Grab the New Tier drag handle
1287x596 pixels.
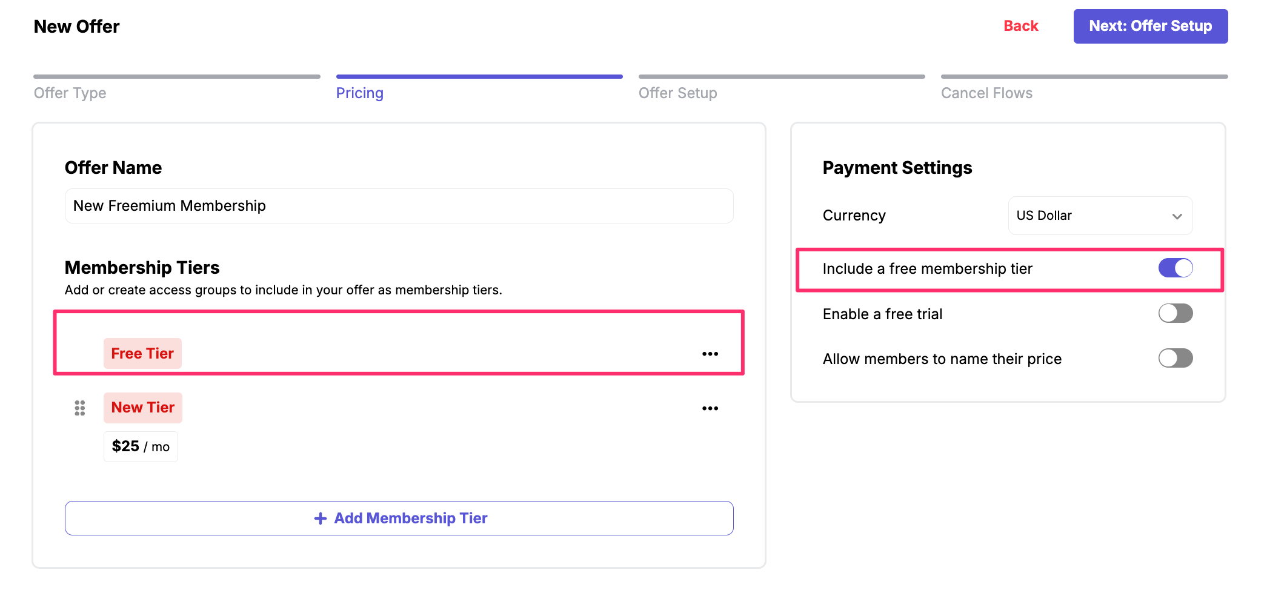79,408
